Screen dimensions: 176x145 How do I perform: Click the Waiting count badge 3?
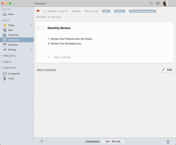(31, 50)
